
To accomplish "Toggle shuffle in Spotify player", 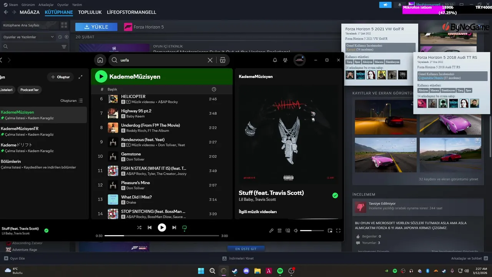I will tap(139, 228).
